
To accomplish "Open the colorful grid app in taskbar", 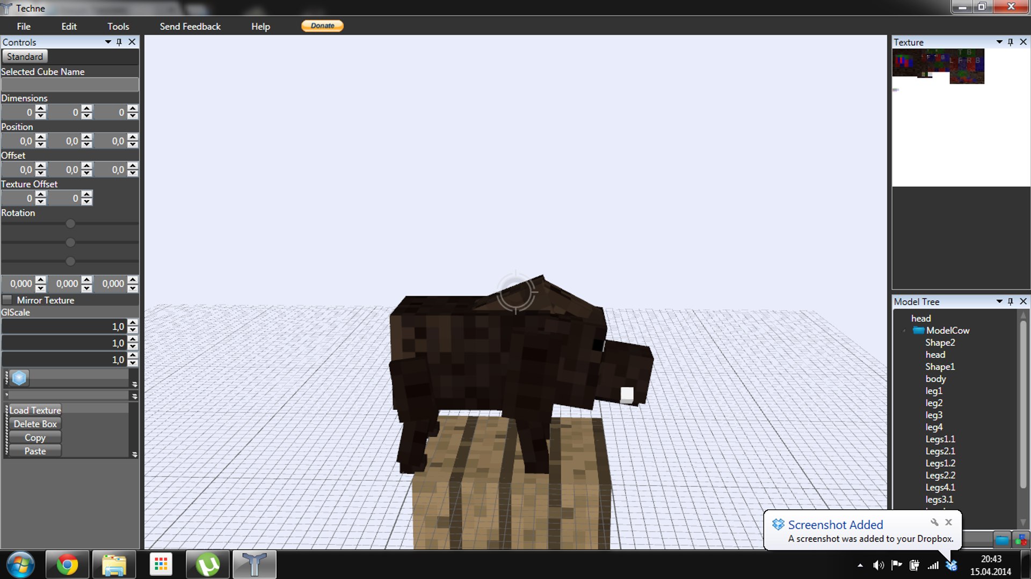I will 161,565.
